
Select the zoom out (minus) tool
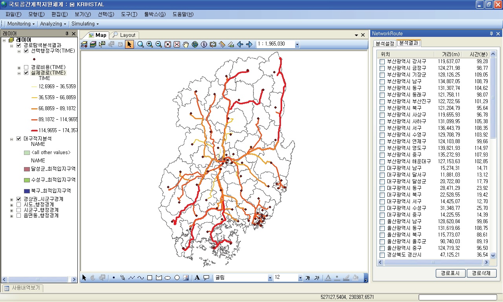click(x=159, y=44)
